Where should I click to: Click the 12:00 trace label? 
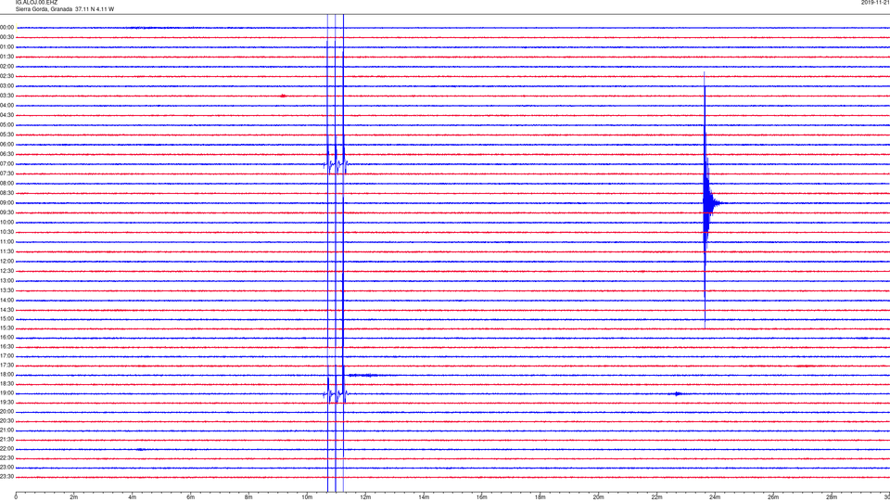7,262
